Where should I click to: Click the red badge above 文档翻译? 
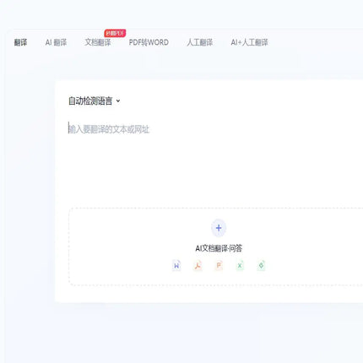(x=115, y=33)
